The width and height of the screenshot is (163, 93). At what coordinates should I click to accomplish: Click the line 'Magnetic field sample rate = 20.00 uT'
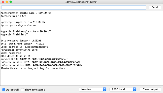coord(26,31)
